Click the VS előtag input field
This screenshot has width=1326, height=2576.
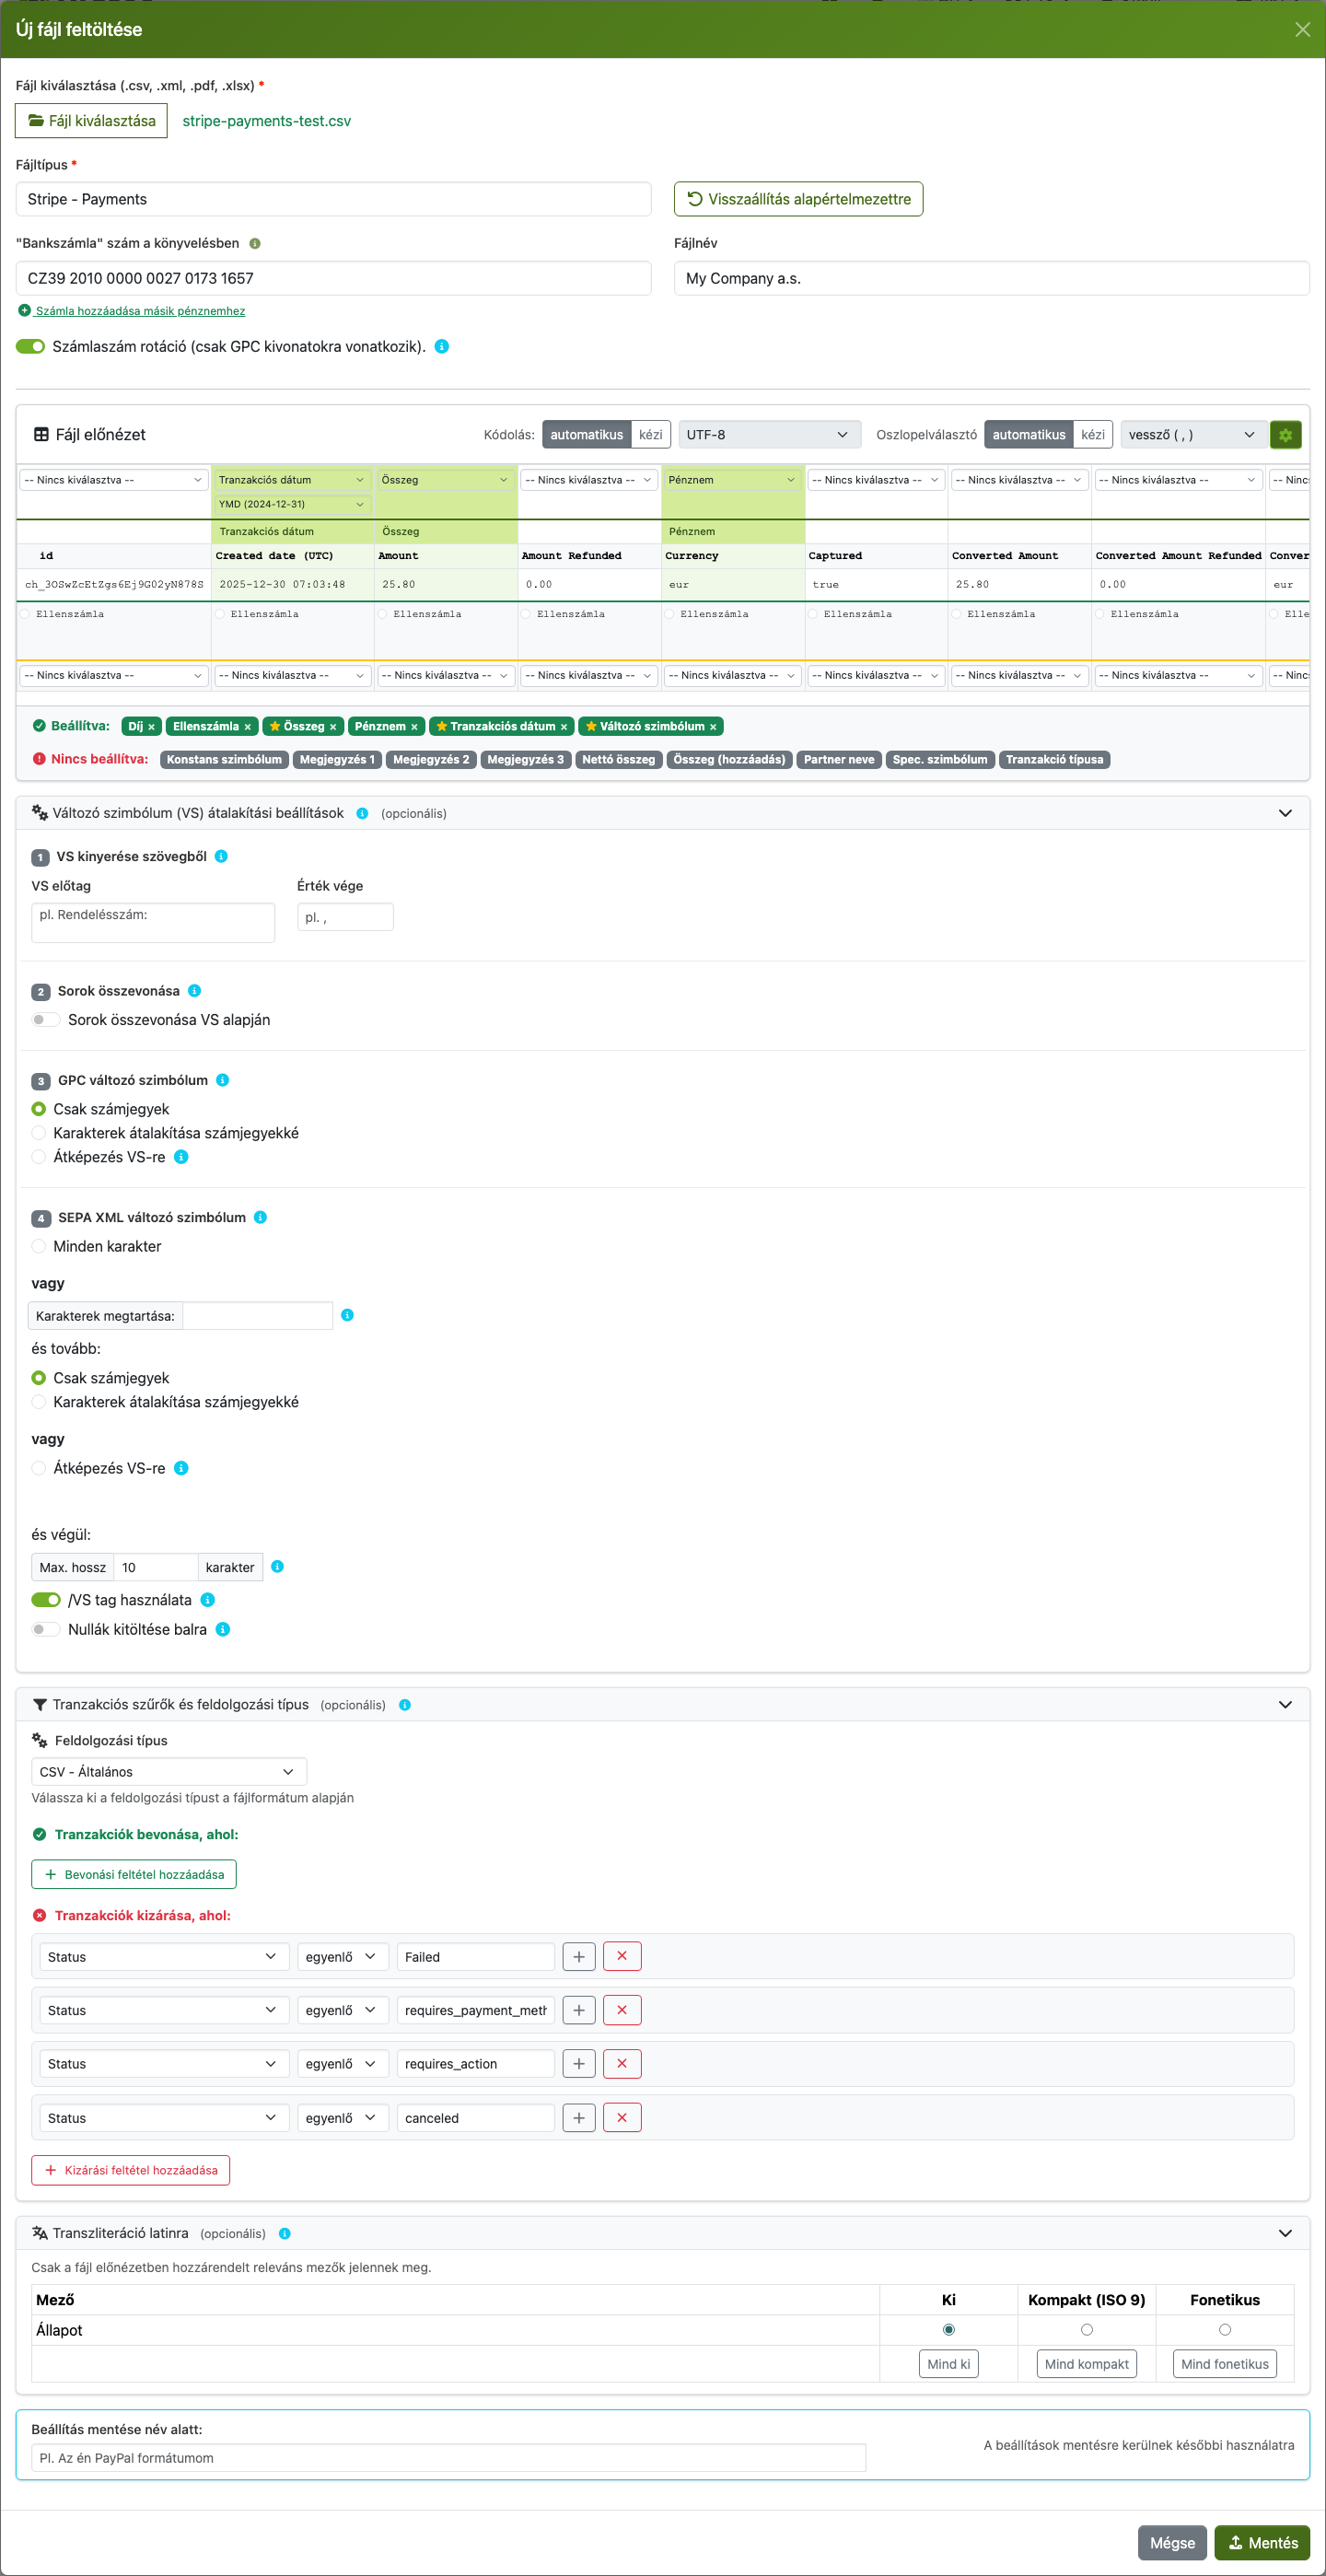pyautogui.click(x=153, y=923)
